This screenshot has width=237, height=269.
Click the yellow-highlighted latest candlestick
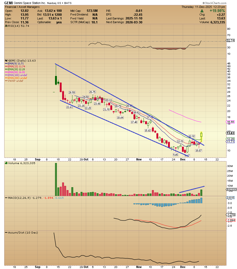tap(201, 137)
